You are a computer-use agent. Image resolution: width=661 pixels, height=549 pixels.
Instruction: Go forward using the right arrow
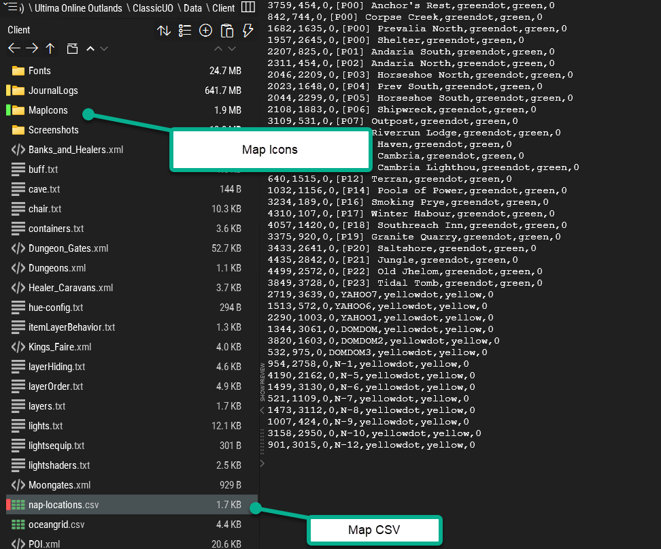31,48
